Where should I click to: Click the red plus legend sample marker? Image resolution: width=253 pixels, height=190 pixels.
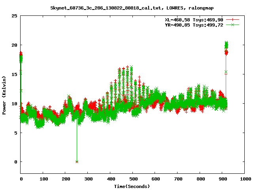[x=232, y=19]
